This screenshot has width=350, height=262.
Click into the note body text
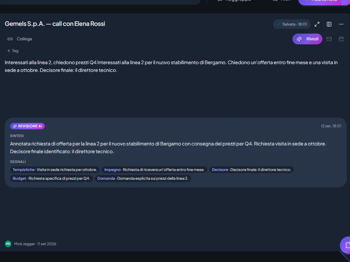pyautogui.click(x=171, y=67)
